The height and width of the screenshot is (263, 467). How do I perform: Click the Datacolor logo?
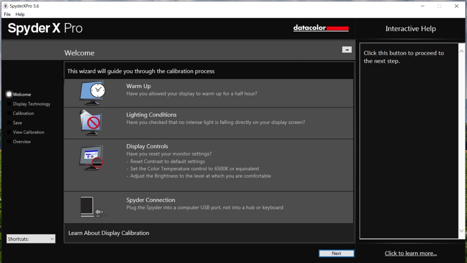point(321,28)
